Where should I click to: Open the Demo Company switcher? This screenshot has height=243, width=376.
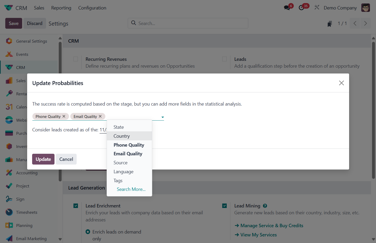[x=340, y=8]
